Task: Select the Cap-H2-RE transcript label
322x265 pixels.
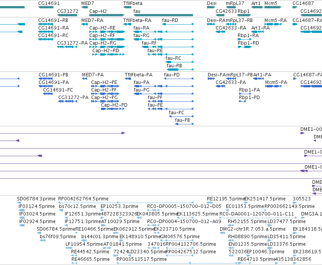Action: tap(103, 28)
